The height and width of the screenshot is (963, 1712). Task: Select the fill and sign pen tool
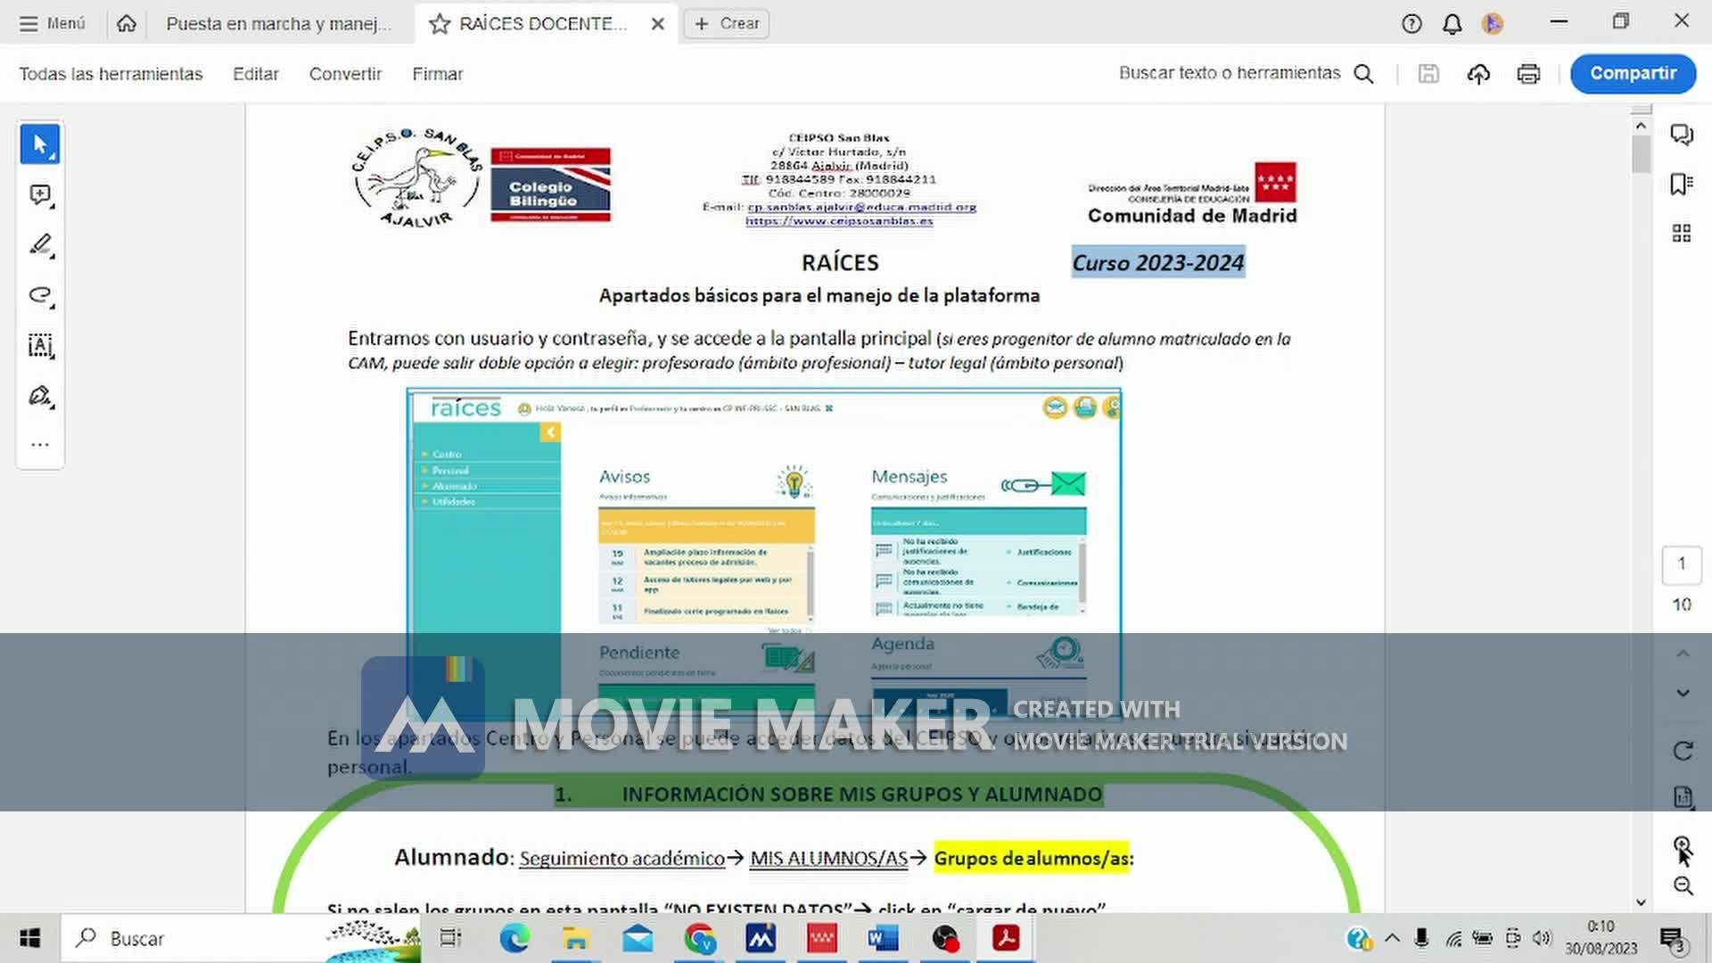39,396
